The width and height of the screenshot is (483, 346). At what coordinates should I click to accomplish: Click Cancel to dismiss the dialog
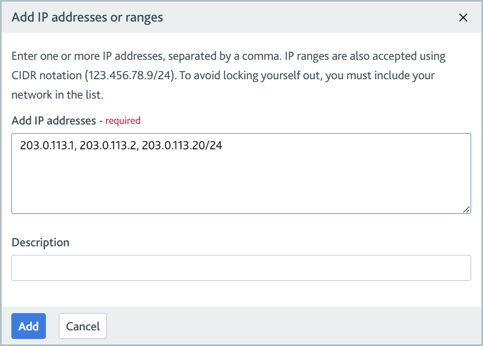83,326
